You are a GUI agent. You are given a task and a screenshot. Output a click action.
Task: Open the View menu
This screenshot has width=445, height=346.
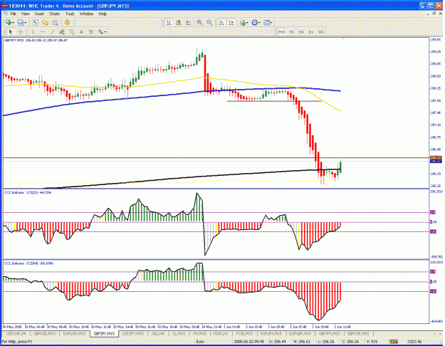[25, 14]
